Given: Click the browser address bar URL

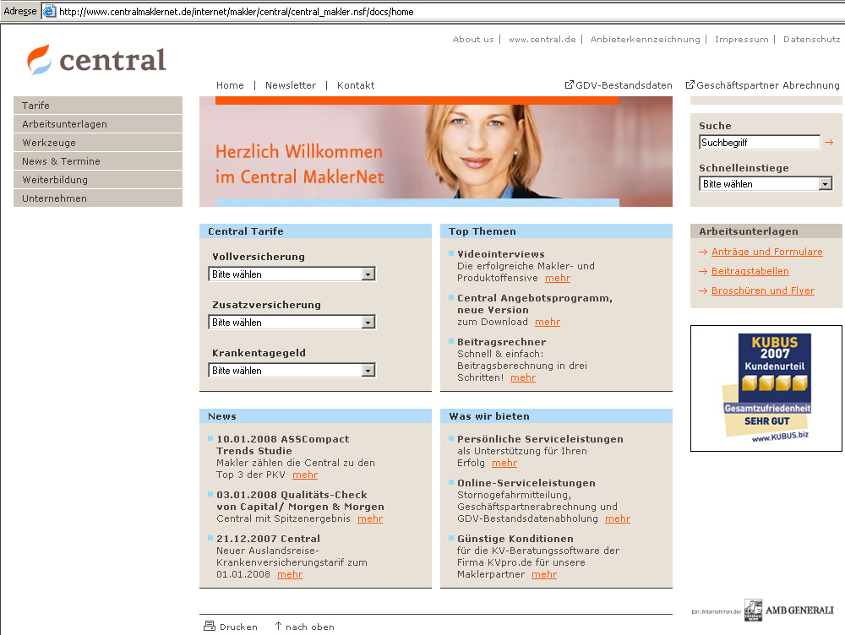Looking at the screenshot, I should tap(236, 11).
